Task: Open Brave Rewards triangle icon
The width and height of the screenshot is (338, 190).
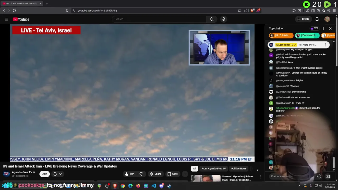Action: tap(258, 11)
